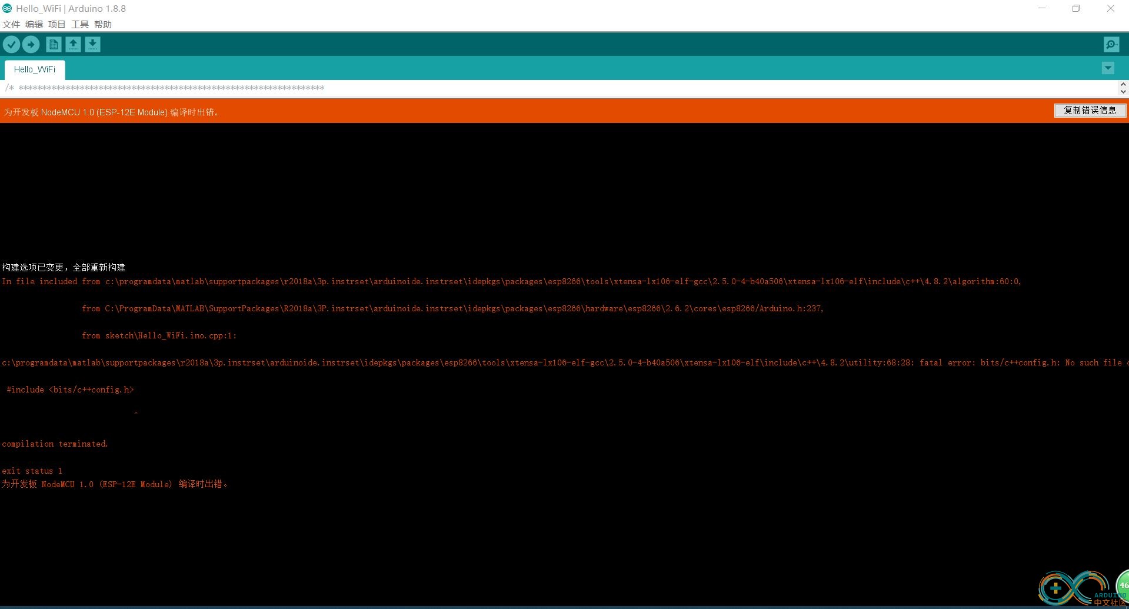Open the 帮助 menu
Image resolution: width=1129 pixels, height=609 pixels.
point(103,24)
